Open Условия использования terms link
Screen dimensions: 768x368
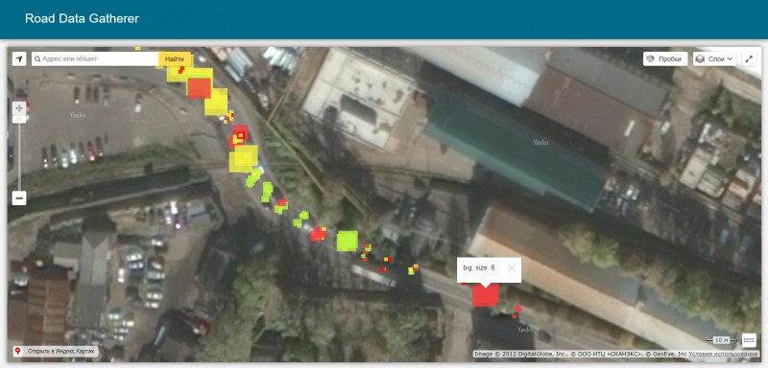pyautogui.click(x=723, y=355)
